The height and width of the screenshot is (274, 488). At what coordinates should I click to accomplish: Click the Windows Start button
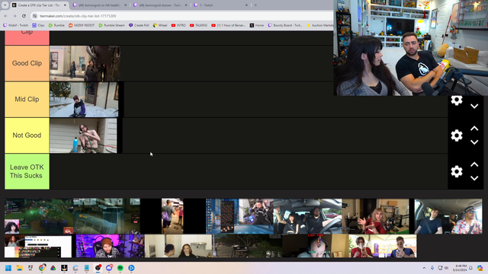[8, 268]
